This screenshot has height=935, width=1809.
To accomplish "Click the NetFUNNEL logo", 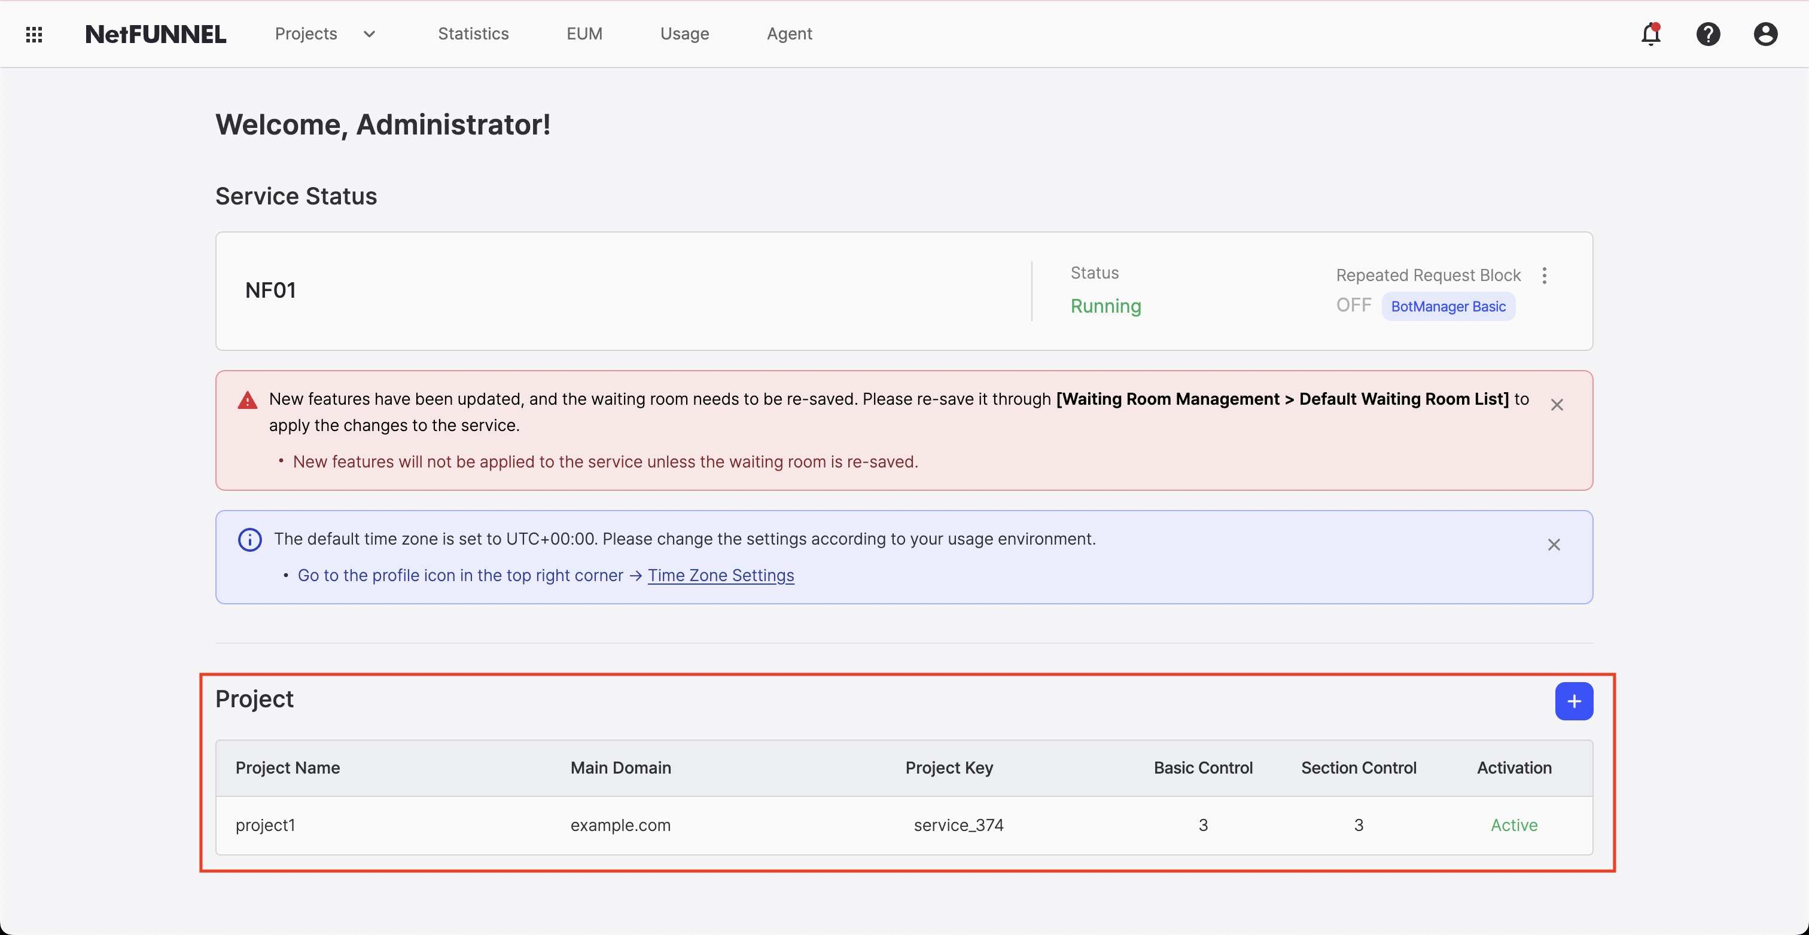I will pos(156,33).
